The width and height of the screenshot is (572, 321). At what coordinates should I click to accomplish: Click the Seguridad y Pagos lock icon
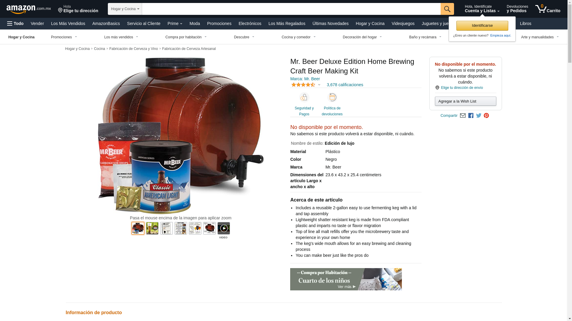pos(304,97)
